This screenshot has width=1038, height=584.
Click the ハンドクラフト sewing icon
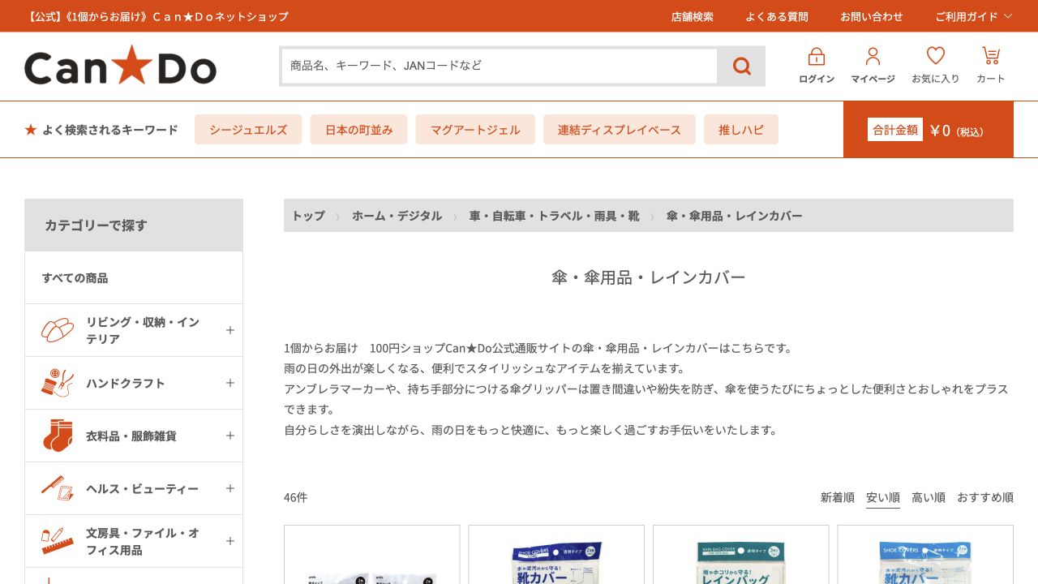coord(58,383)
